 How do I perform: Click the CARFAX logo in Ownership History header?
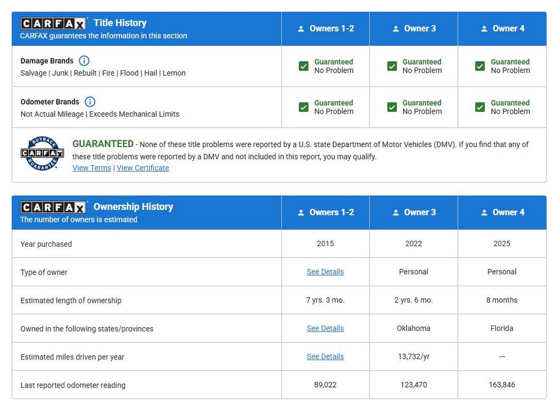(53, 207)
